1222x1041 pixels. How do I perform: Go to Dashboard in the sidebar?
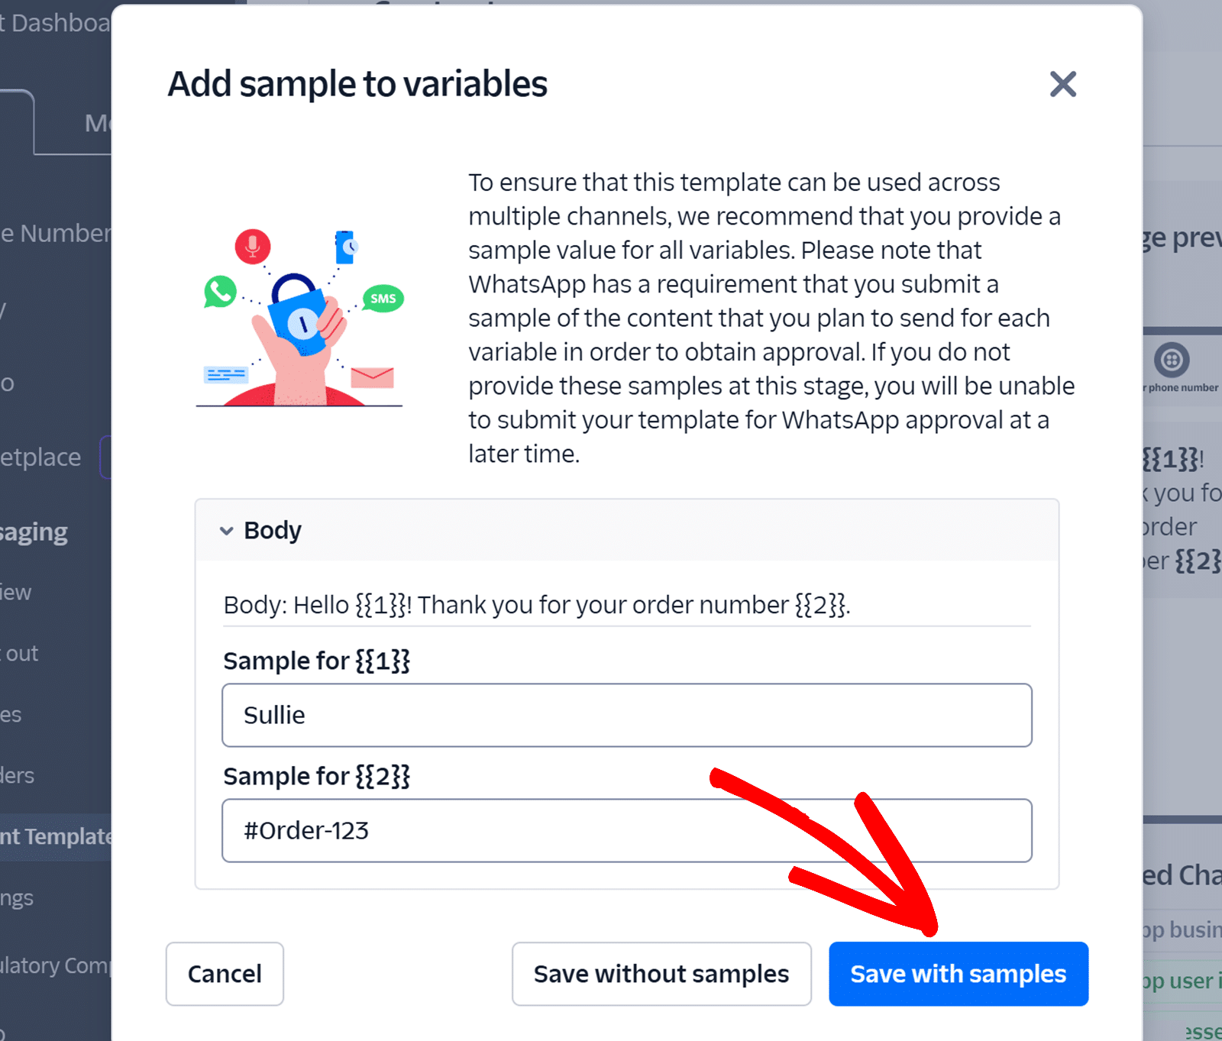click(55, 23)
